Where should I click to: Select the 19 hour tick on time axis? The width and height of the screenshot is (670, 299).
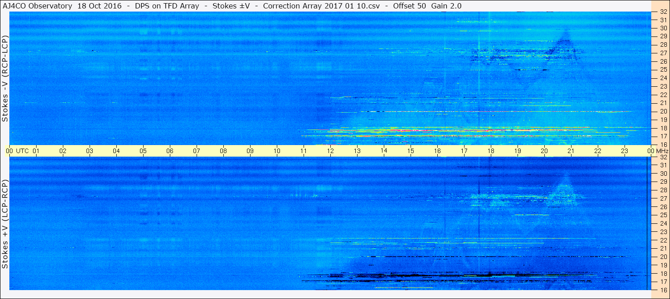tap(518, 151)
